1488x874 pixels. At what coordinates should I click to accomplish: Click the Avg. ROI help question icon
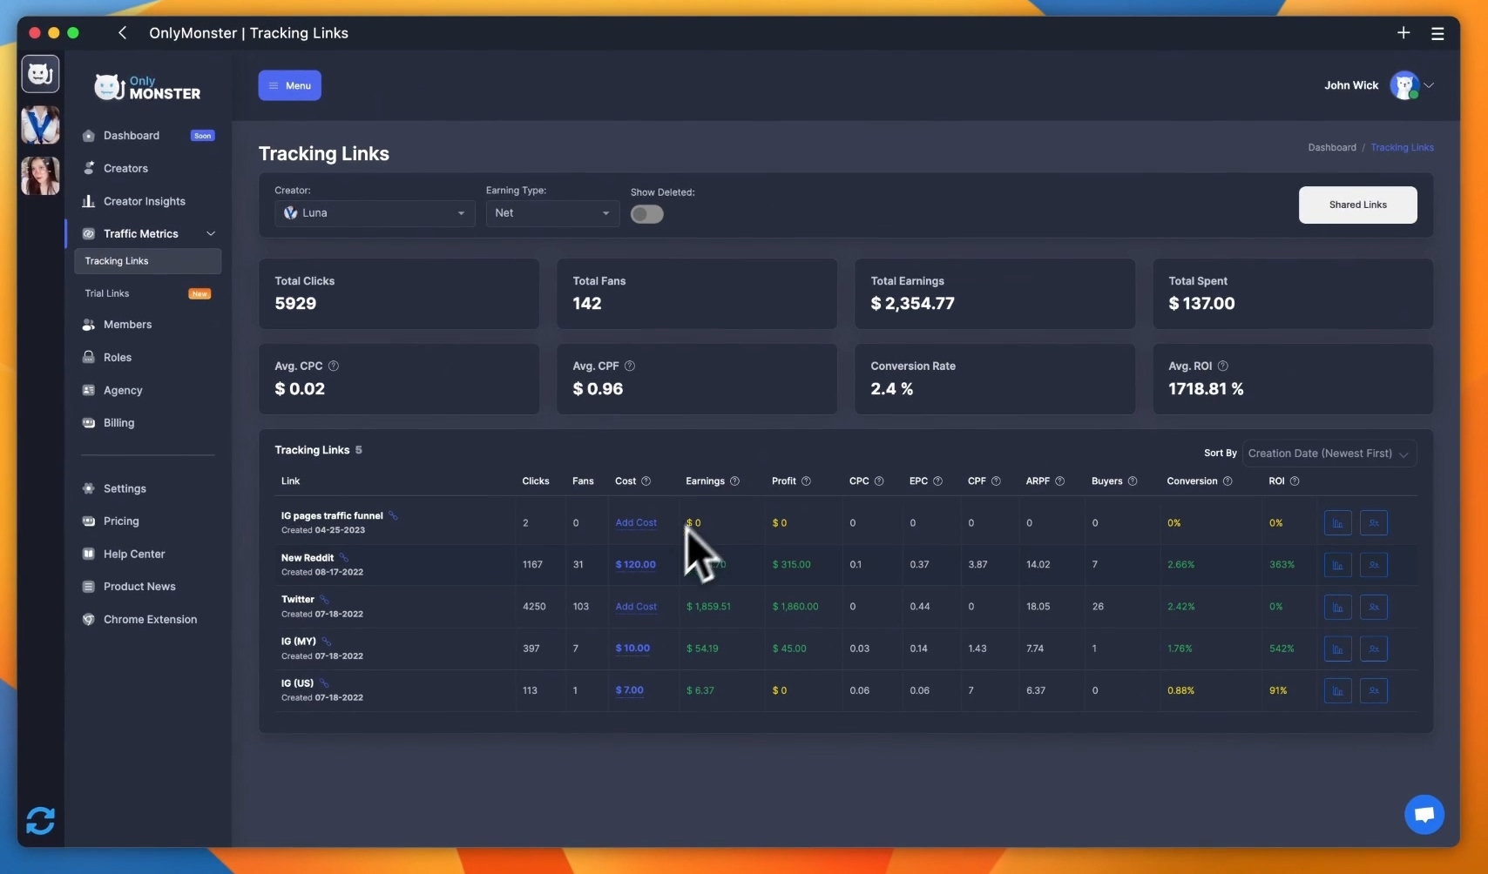tap(1222, 366)
